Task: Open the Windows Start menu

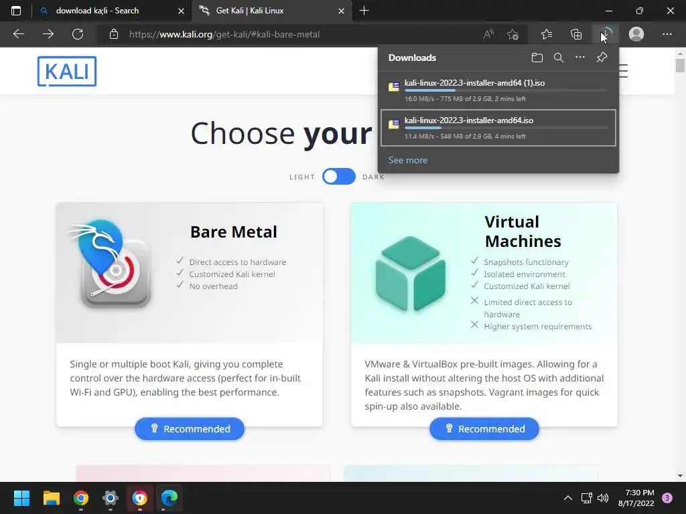Action: 21,498
